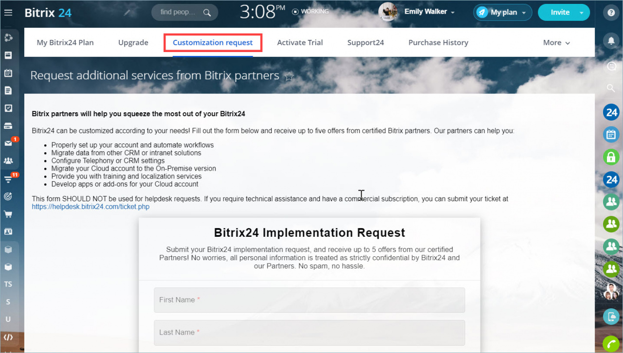Click the search magnifier in right panel
The width and height of the screenshot is (623, 353).
(x=611, y=88)
